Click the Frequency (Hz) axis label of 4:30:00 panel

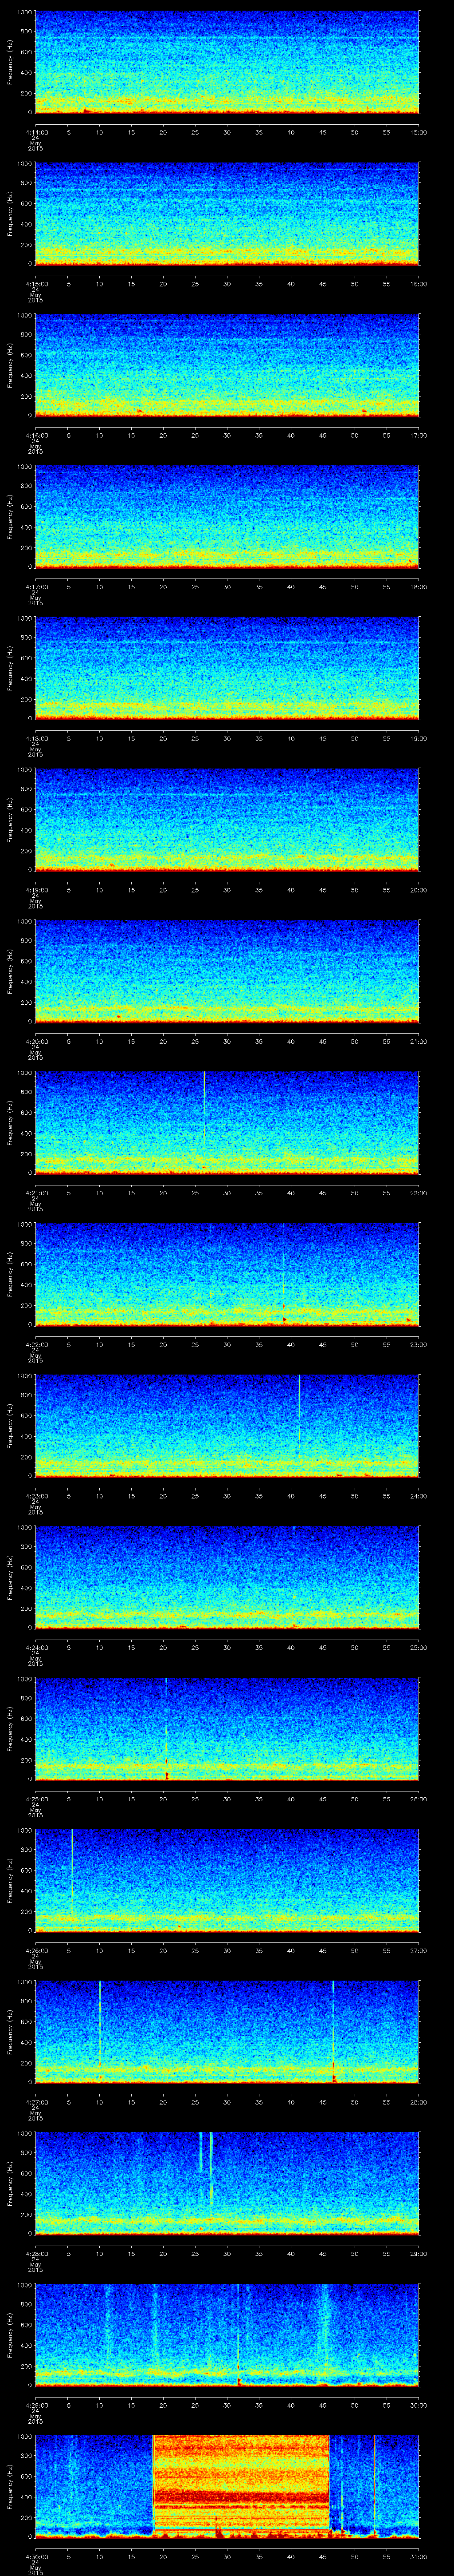[10, 2487]
